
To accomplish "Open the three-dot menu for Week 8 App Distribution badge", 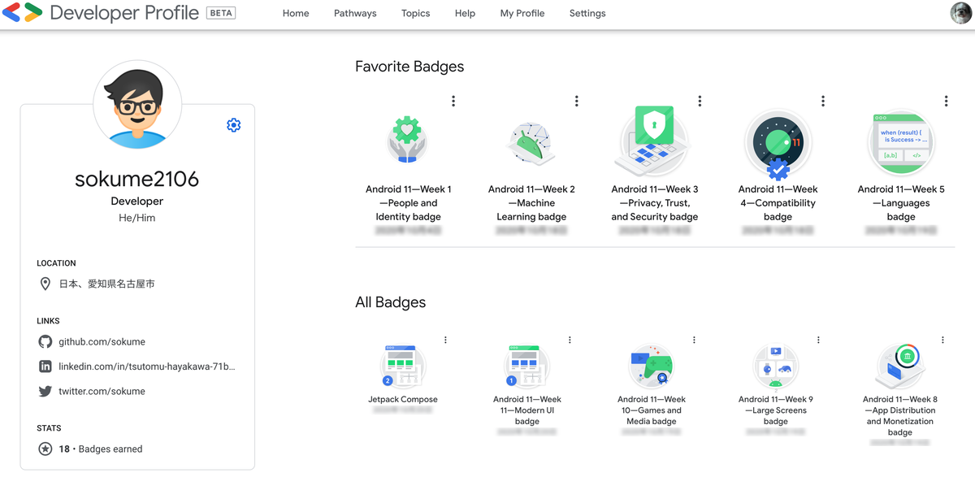I will click(942, 340).
